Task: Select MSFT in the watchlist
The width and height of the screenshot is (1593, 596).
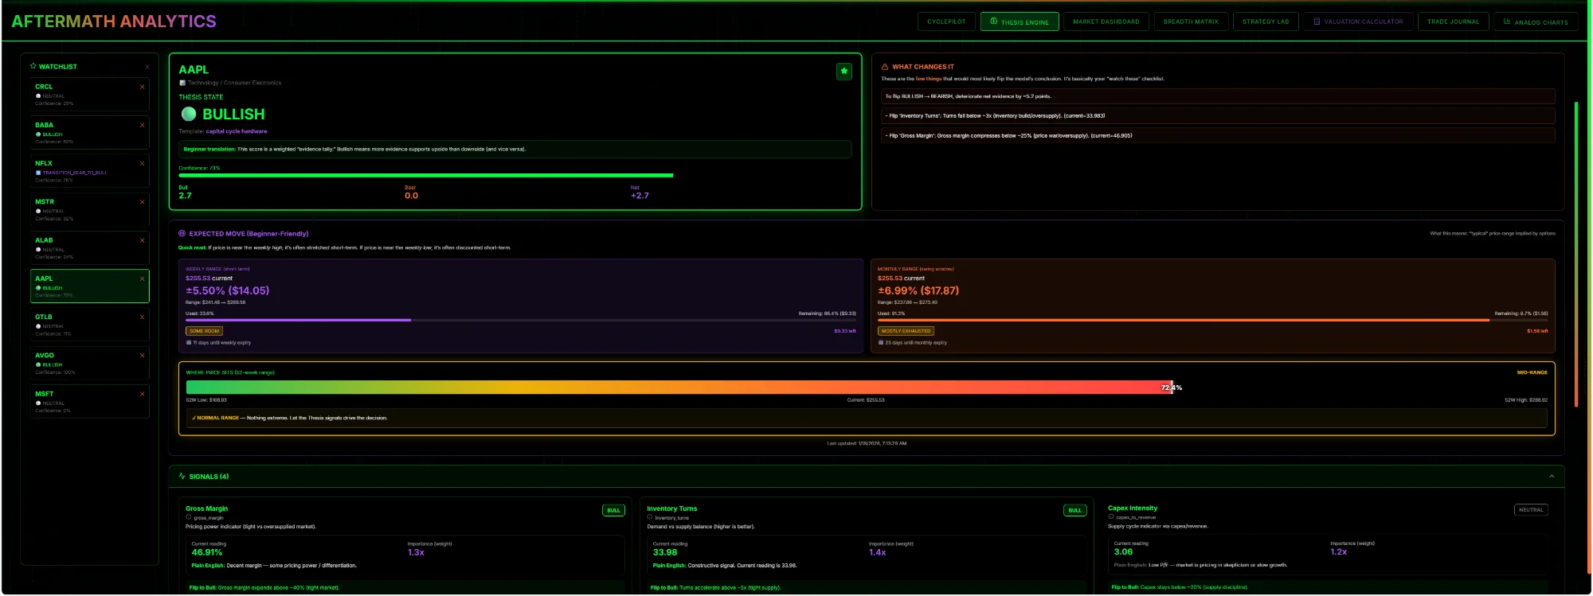Action: [x=89, y=401]
